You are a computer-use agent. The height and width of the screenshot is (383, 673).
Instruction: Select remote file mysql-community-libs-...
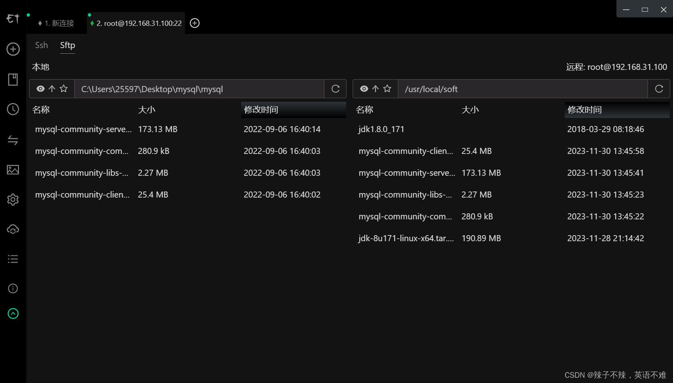(x=405, y=195)
